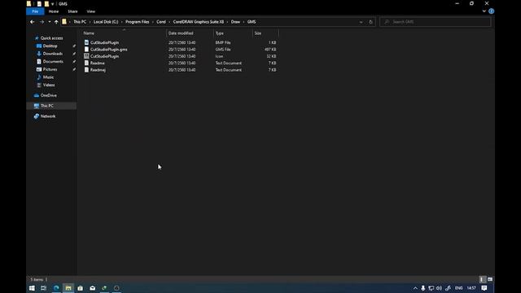This screenshot has width=521, height=293.
Task: Expand the ribbon with chevron
Action: point(484,11)
